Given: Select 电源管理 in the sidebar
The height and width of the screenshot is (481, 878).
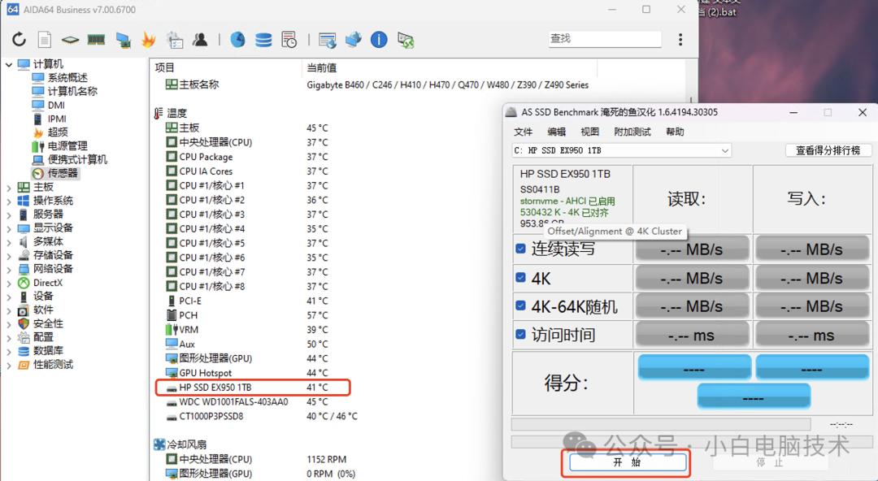Looking at the screenshot, I should pos(67,146).
